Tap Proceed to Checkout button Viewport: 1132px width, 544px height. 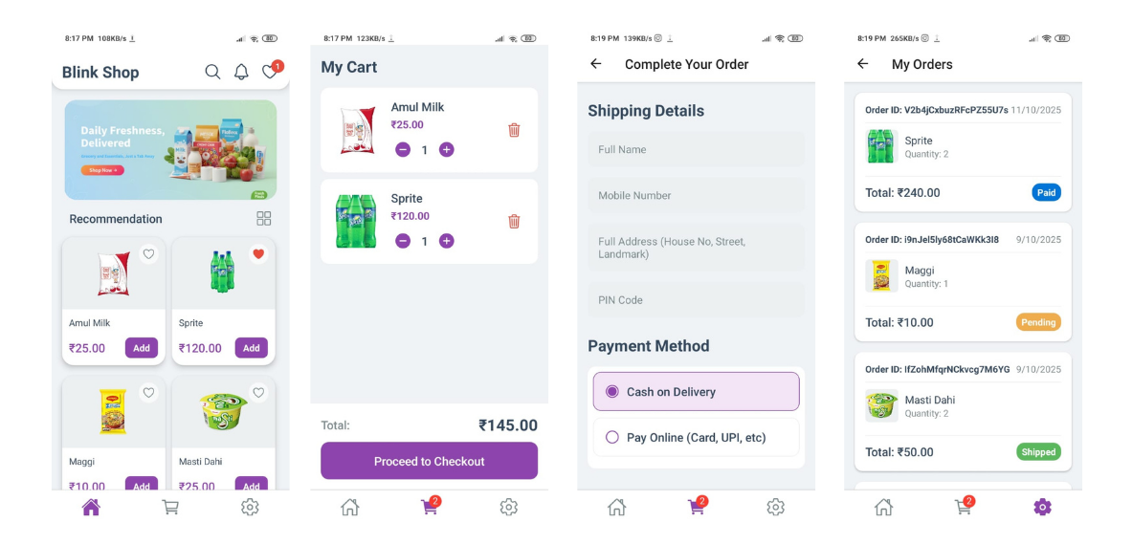coord(429,461)
